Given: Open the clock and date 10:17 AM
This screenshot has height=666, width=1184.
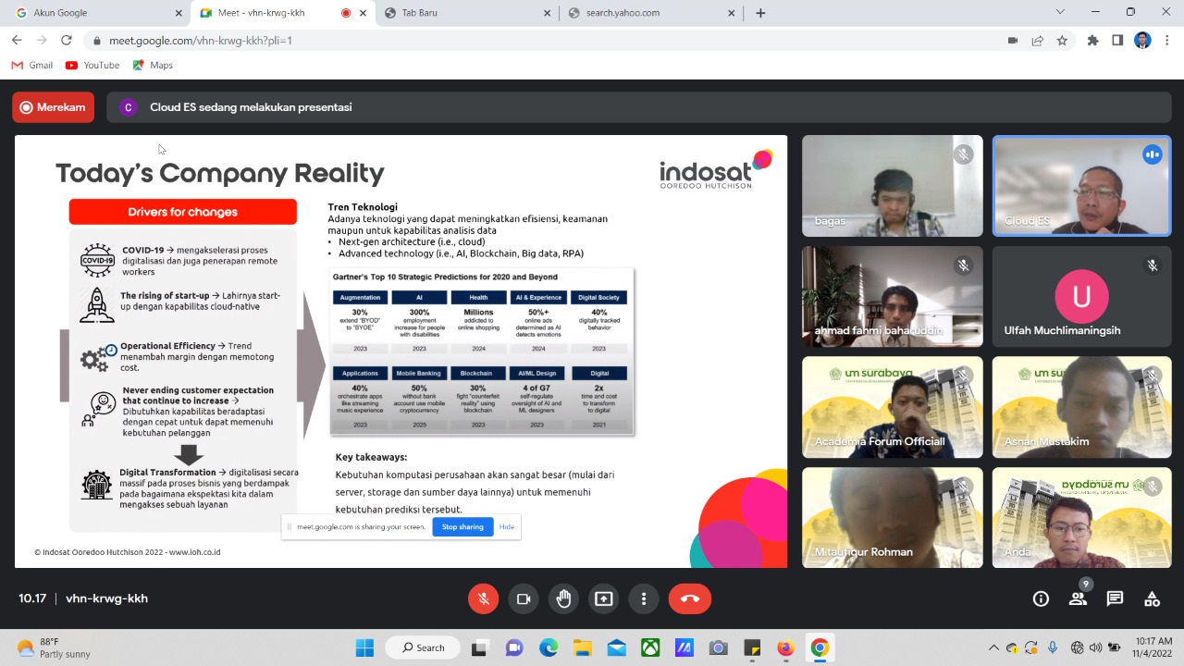Looking at the screenshot, I should pos(1153,647).
